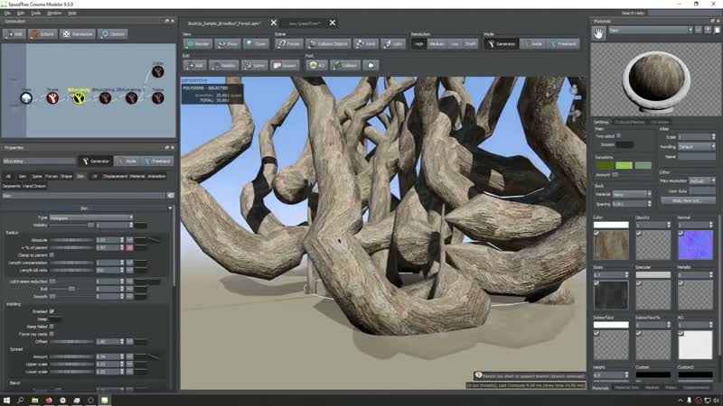Image resolution: width=723 pixels, height=406 pixels.
Task: Click the dark green Variations swatch
Action: tap(605, 166)
